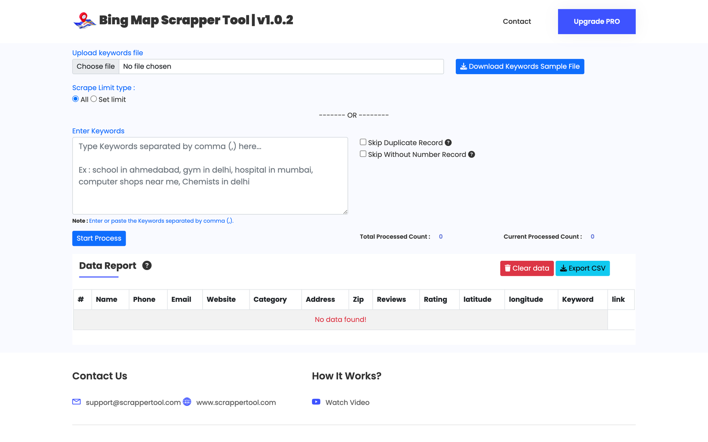This screenshot has width=708, height=442.
Task: Open the Contact menu item
Action: [517, 21]
